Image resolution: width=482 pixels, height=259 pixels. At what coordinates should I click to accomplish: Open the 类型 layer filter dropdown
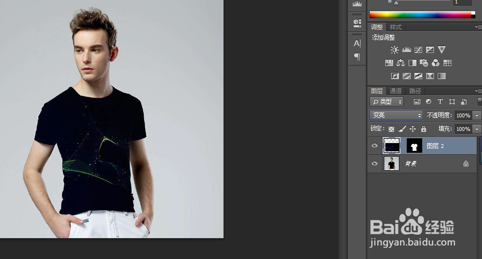[386, 101]
